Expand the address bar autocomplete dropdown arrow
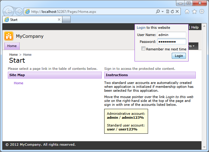 click(163, 12)
